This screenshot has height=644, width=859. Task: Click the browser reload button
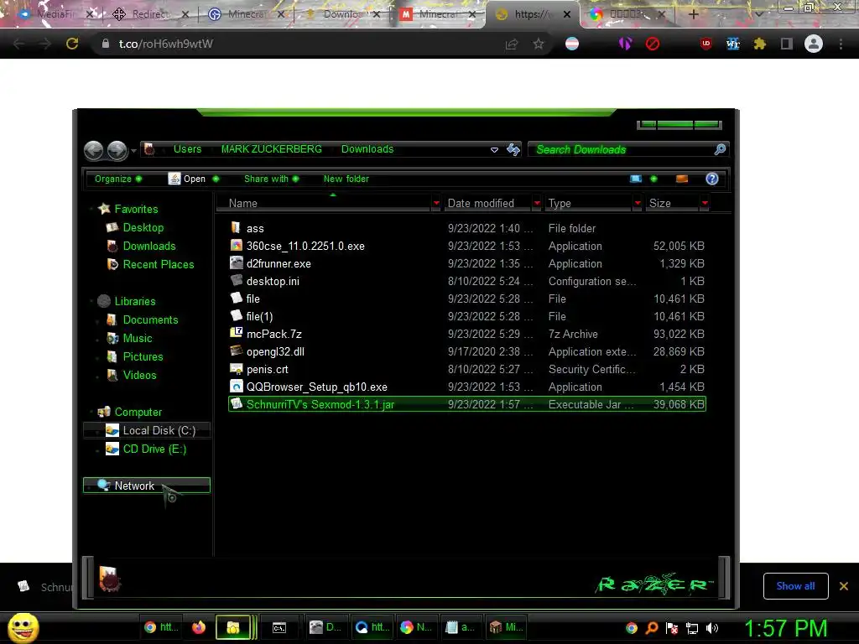pos(72,44)
